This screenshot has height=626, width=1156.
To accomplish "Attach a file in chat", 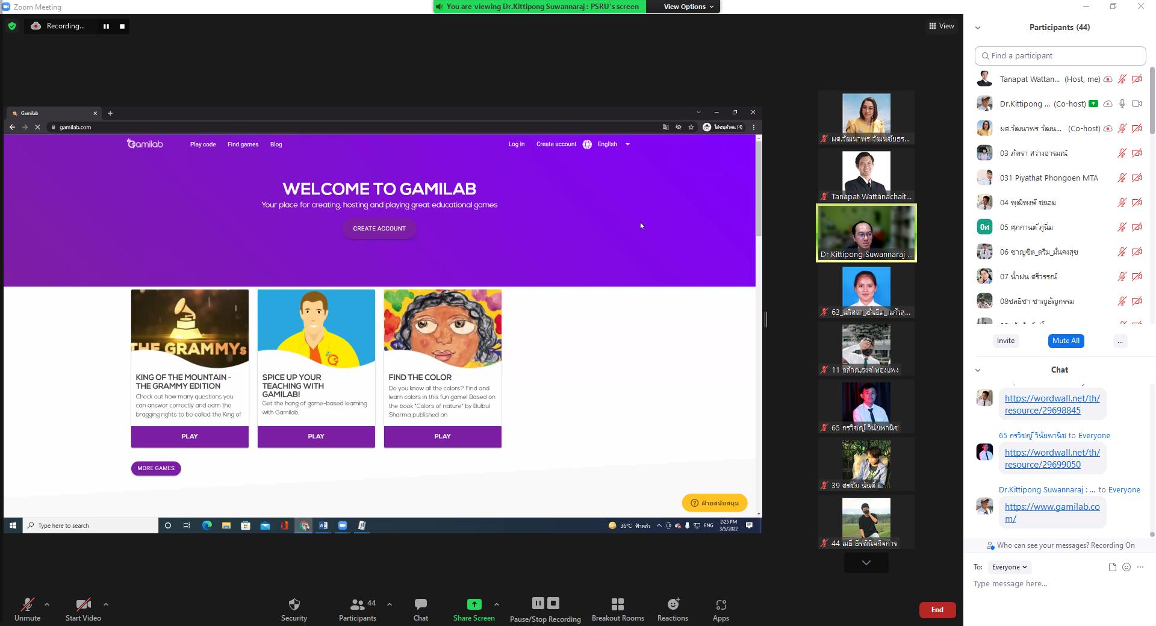I will pyautogui.click(x=1112, y=567).
